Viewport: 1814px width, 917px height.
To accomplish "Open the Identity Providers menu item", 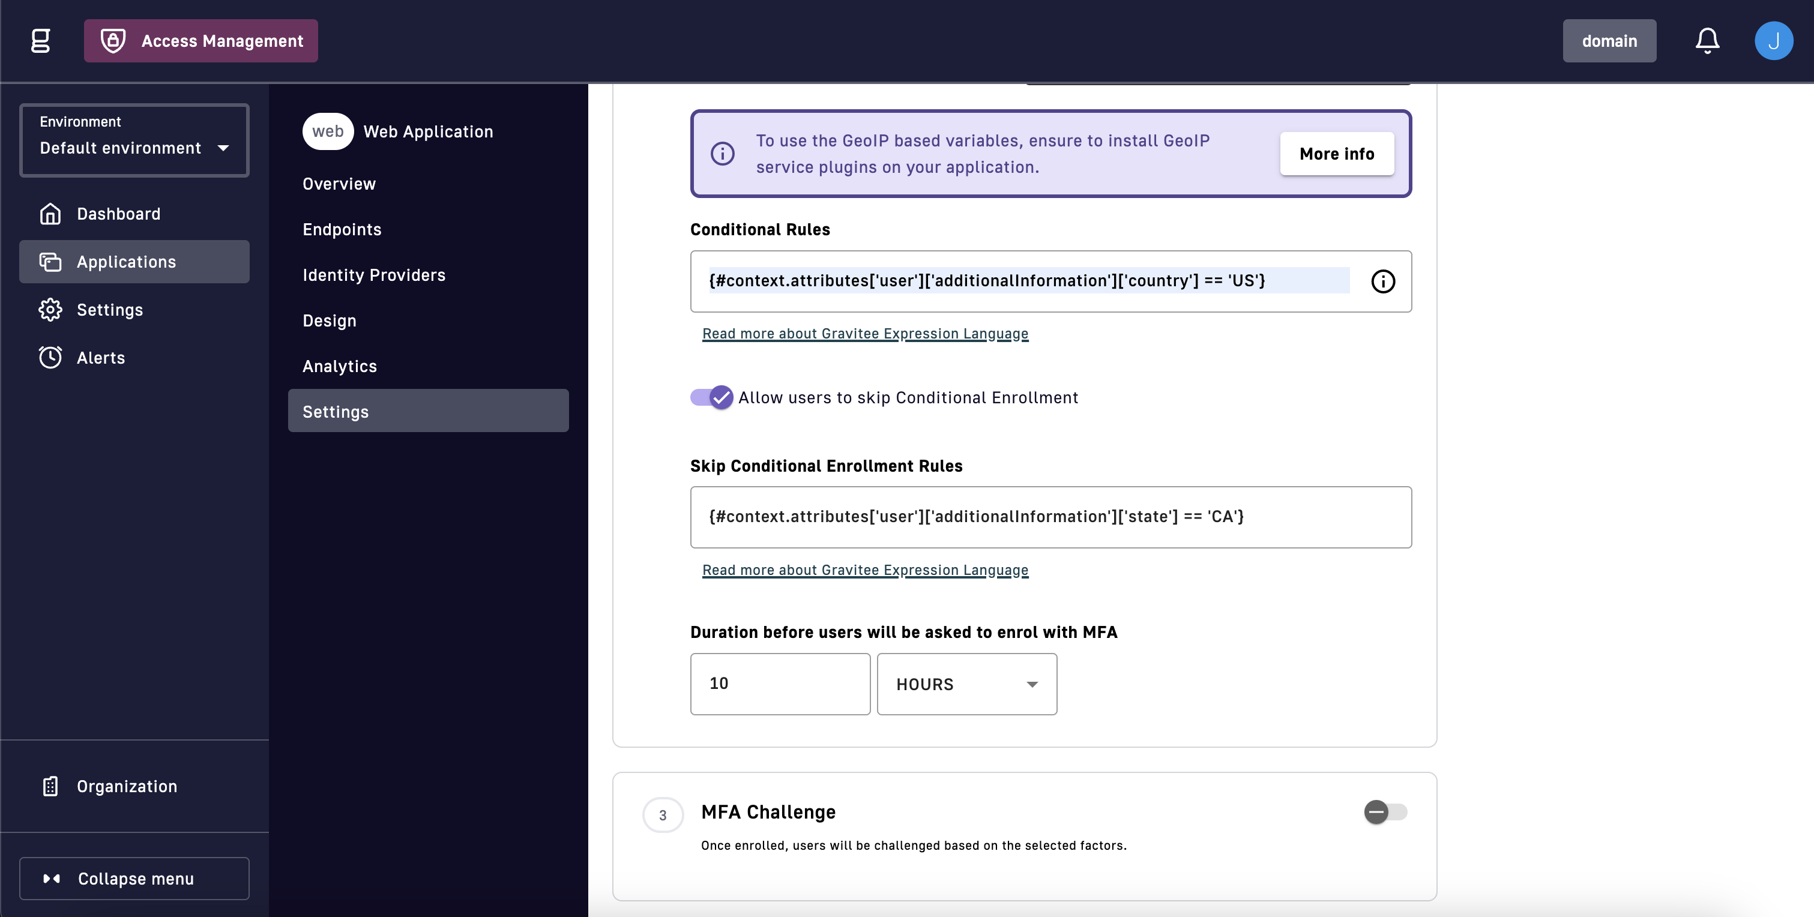I will coord(374,275).
